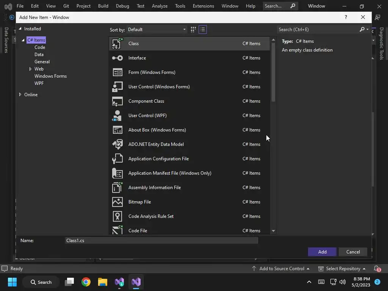
Task: Collapse the Installed tree node
Action: coord(20,29)
